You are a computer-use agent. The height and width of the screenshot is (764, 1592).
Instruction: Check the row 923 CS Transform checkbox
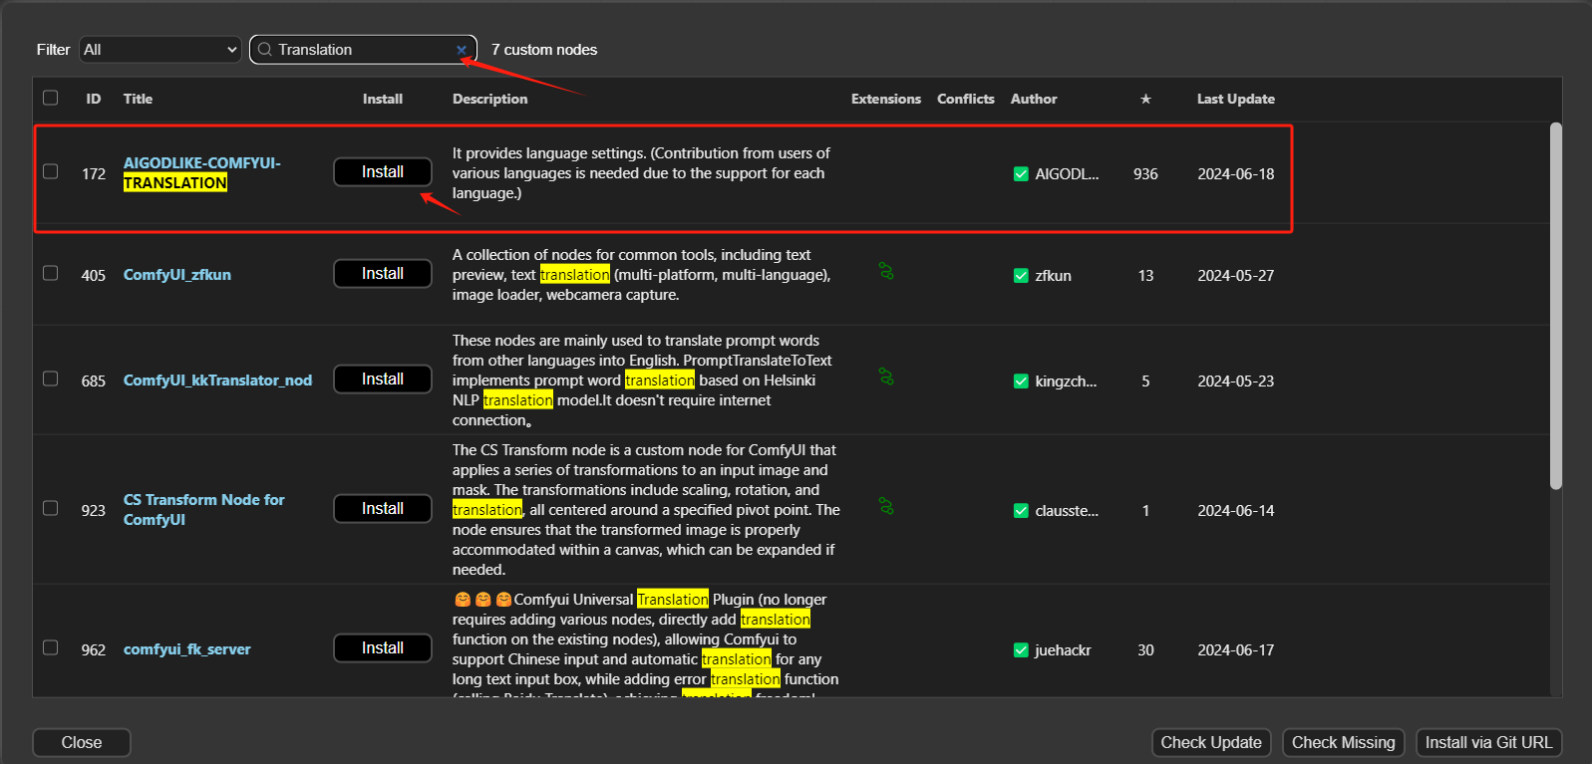(51, 508)
